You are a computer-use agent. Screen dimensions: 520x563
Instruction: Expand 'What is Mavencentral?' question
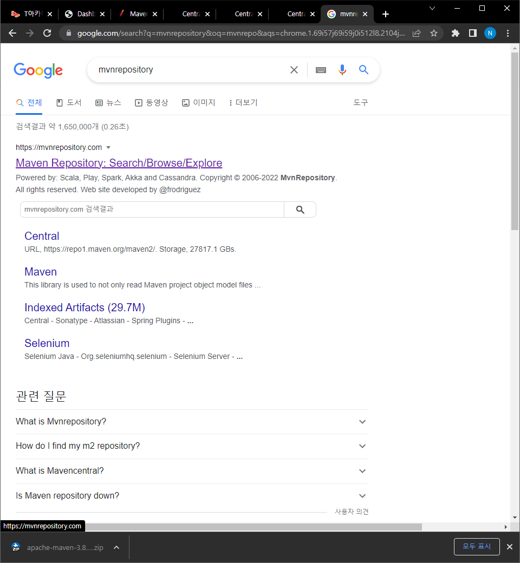(192, 471)
